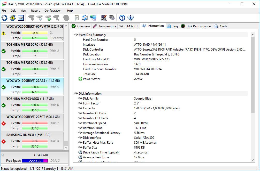Switch to the Alerts tab

click(x=220, y=26)
